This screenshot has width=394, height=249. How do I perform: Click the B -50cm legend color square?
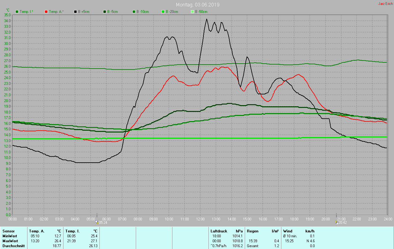click(x=192, y=12)
